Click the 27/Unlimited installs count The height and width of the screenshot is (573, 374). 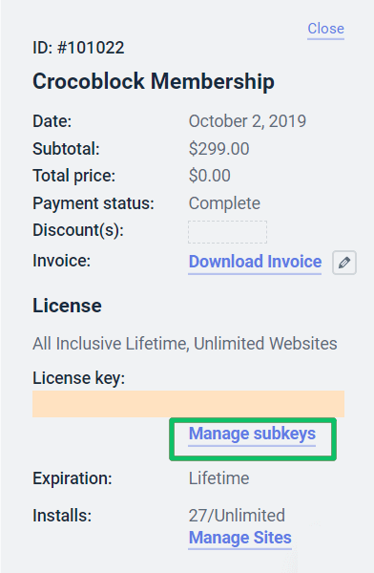coord(237,516)
